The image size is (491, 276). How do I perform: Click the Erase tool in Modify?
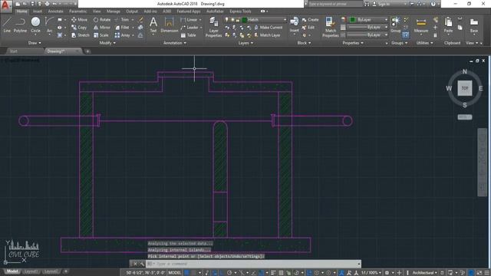click(140, 20)
